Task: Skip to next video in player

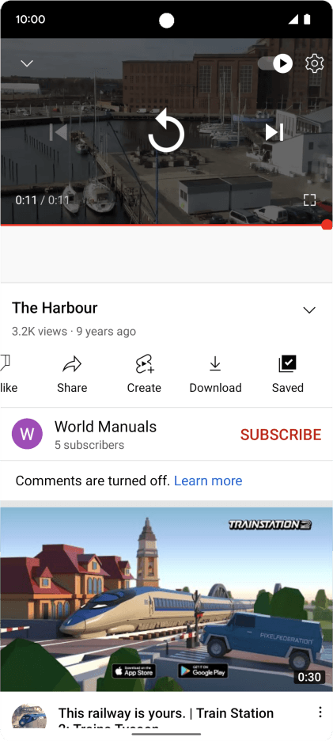Action: point(274,132)
